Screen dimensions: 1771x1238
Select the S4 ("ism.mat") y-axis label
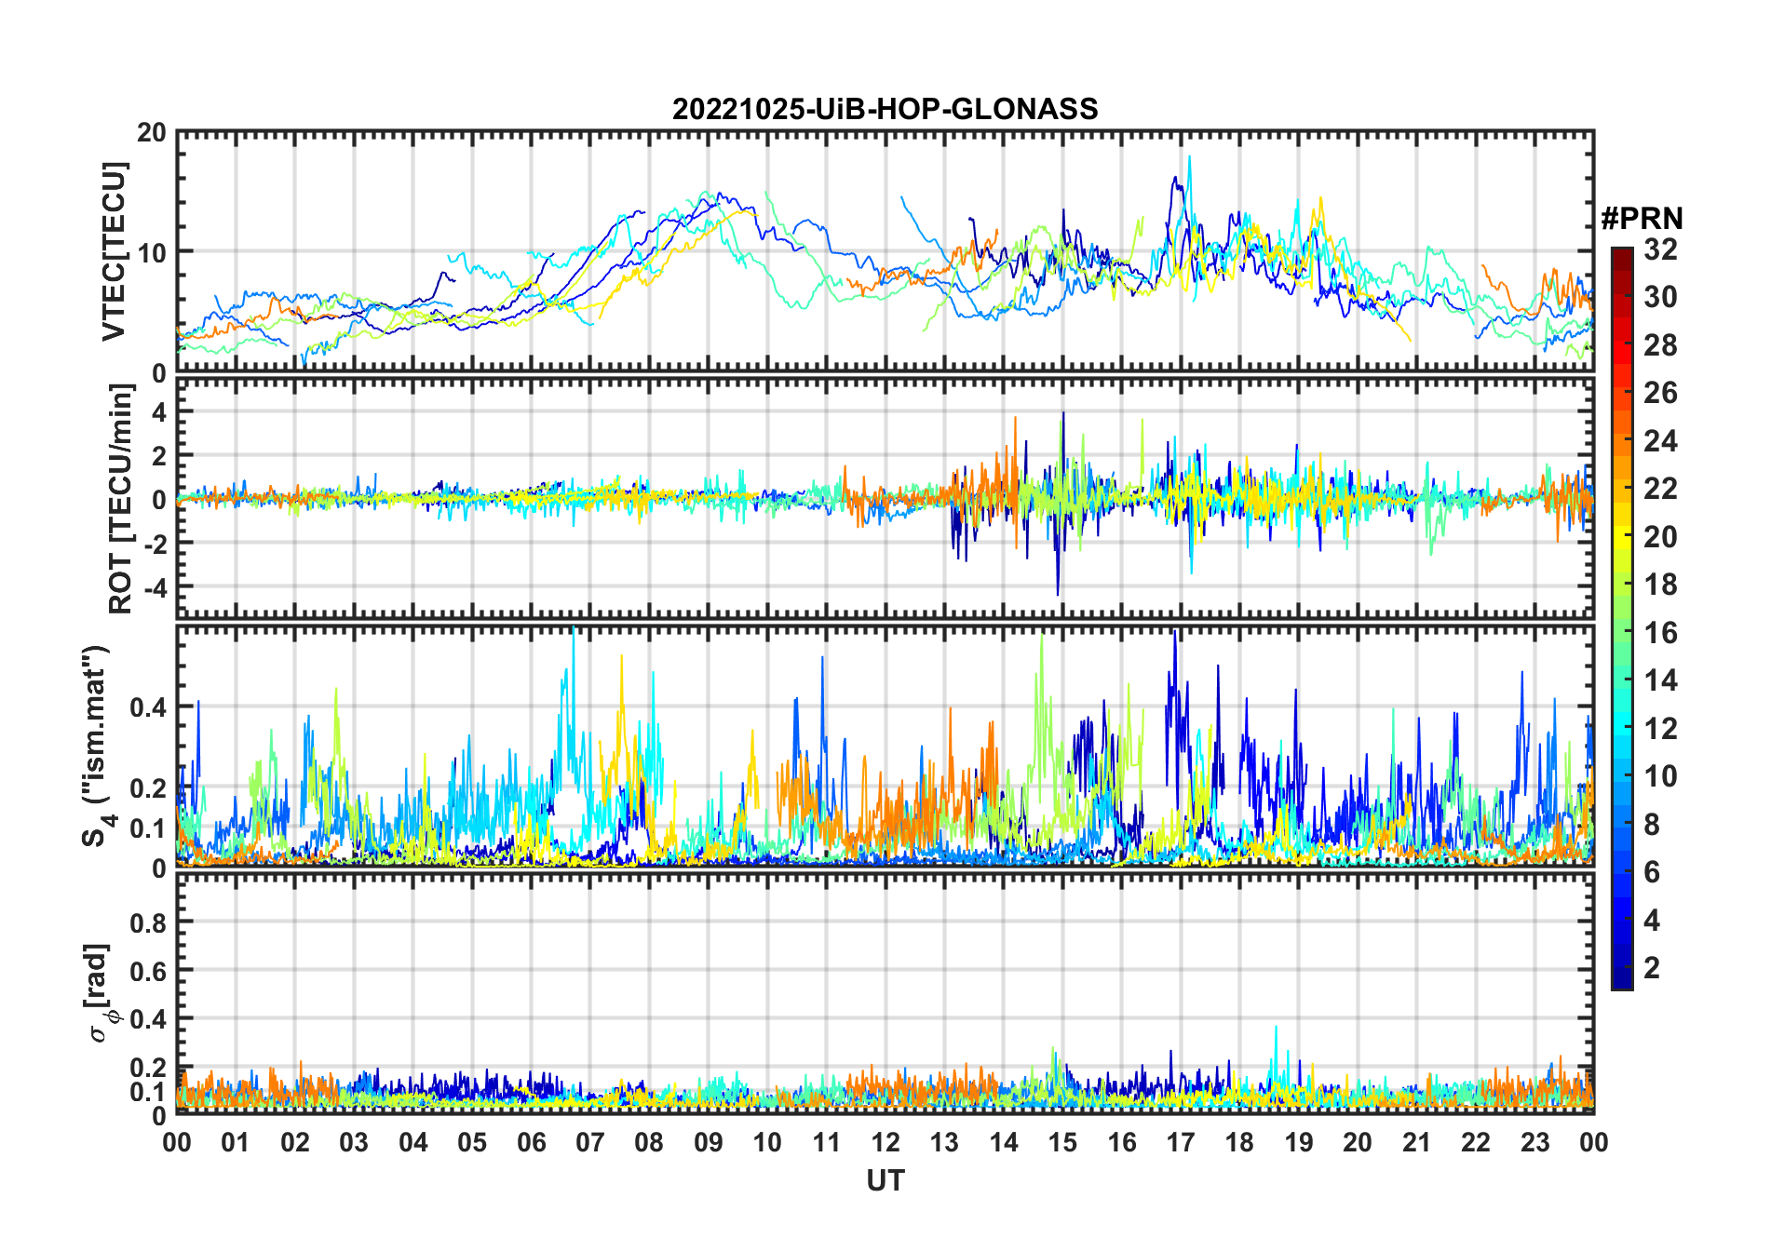[x=97, y=746]
